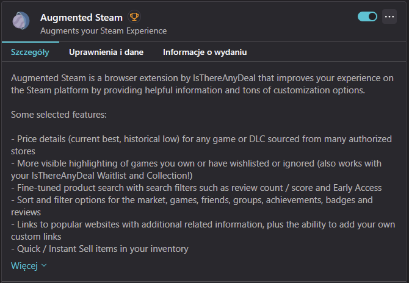409x283 pixels.
Task: Click the More visible highlighting feature line
Action: tap(183, 163)
